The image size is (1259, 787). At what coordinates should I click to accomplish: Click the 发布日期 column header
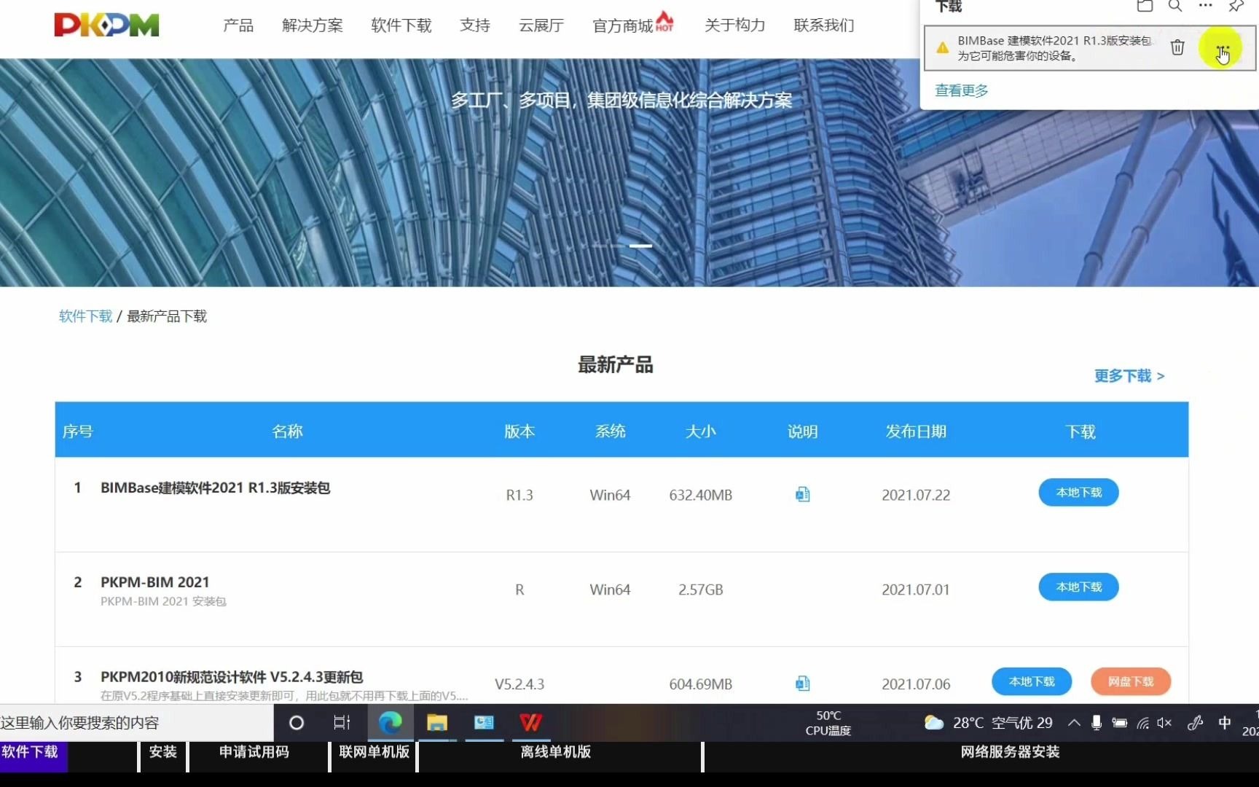coord(916,431)
